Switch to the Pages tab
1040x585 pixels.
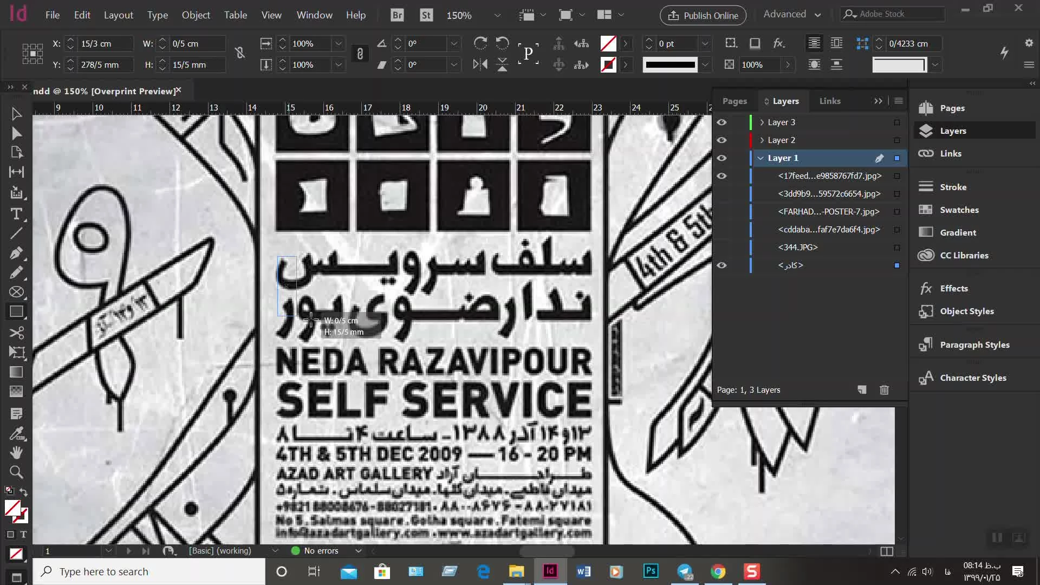[734, 101]
